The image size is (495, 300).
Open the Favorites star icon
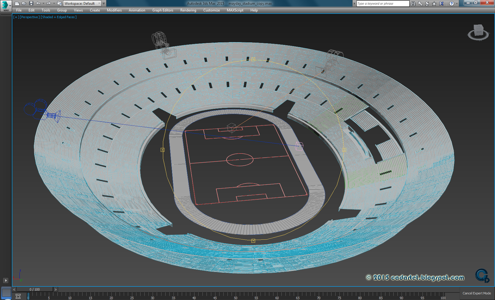point(434,3)
